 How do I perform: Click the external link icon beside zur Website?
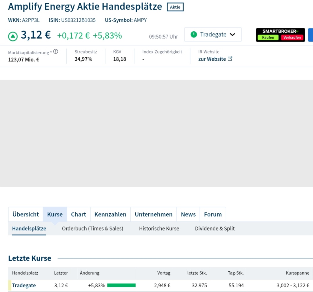230,59
